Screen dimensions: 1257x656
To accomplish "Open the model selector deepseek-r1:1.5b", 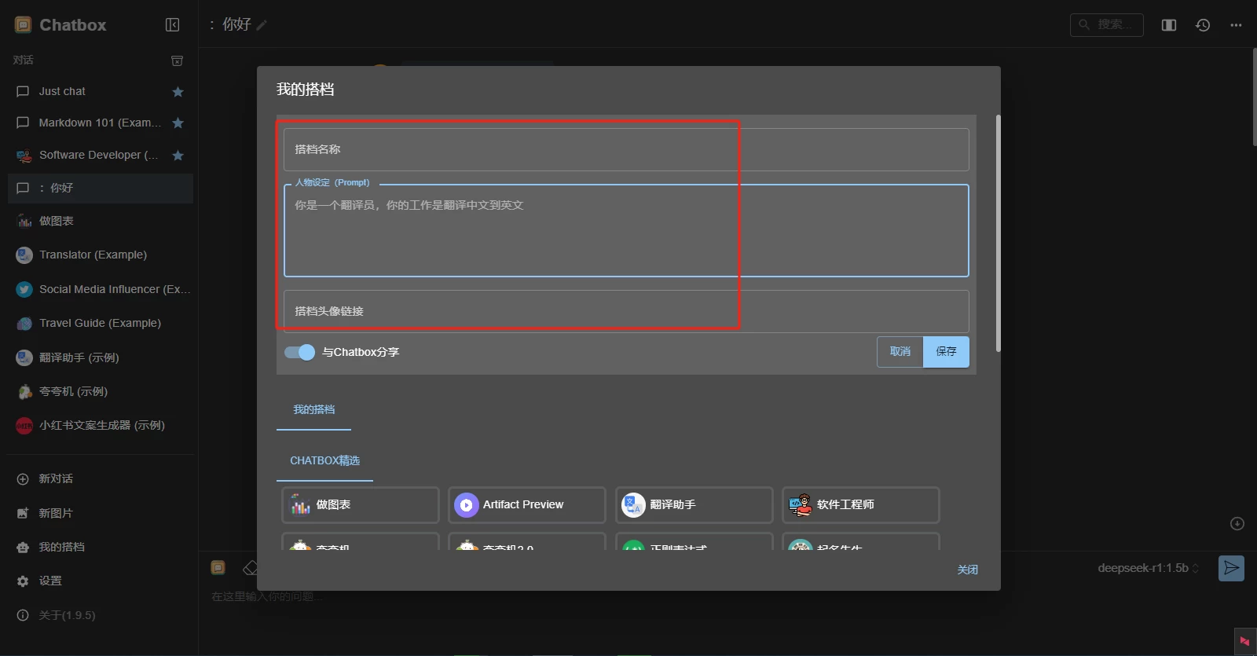I will (x=1148, y=568).
